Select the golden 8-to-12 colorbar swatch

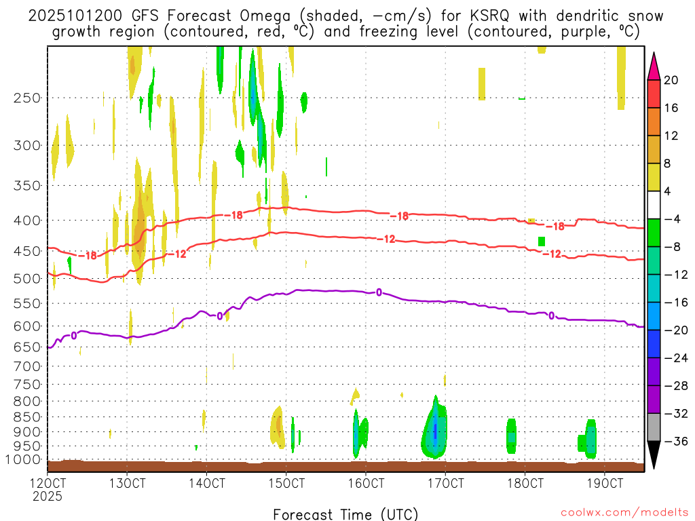[654, 150]
